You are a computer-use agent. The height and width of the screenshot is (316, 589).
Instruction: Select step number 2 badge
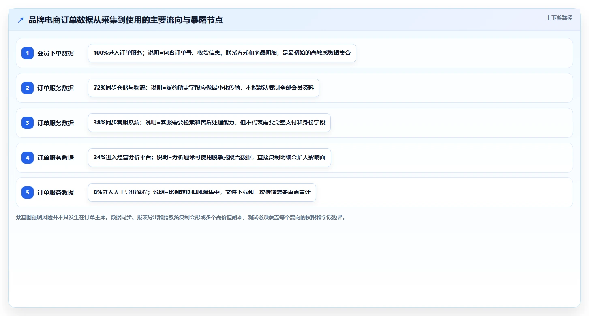coord(28,88)
